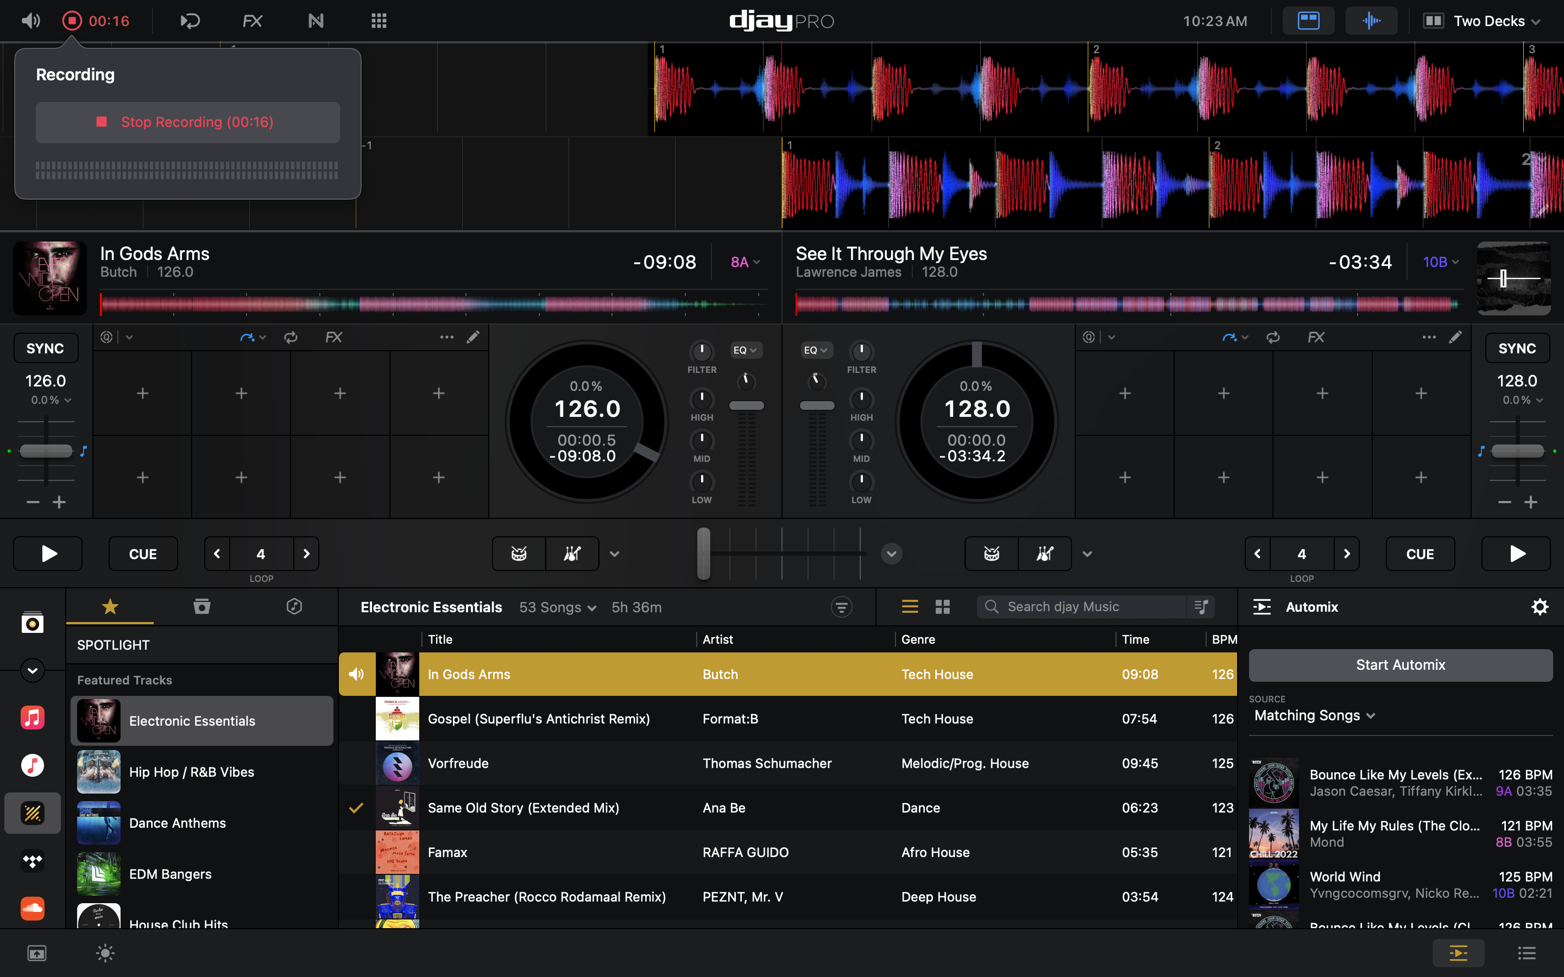Viewport: 1564px width, 977px height.
Task: Select the TIDAL source in sidebar
Action: click(33, 860)
